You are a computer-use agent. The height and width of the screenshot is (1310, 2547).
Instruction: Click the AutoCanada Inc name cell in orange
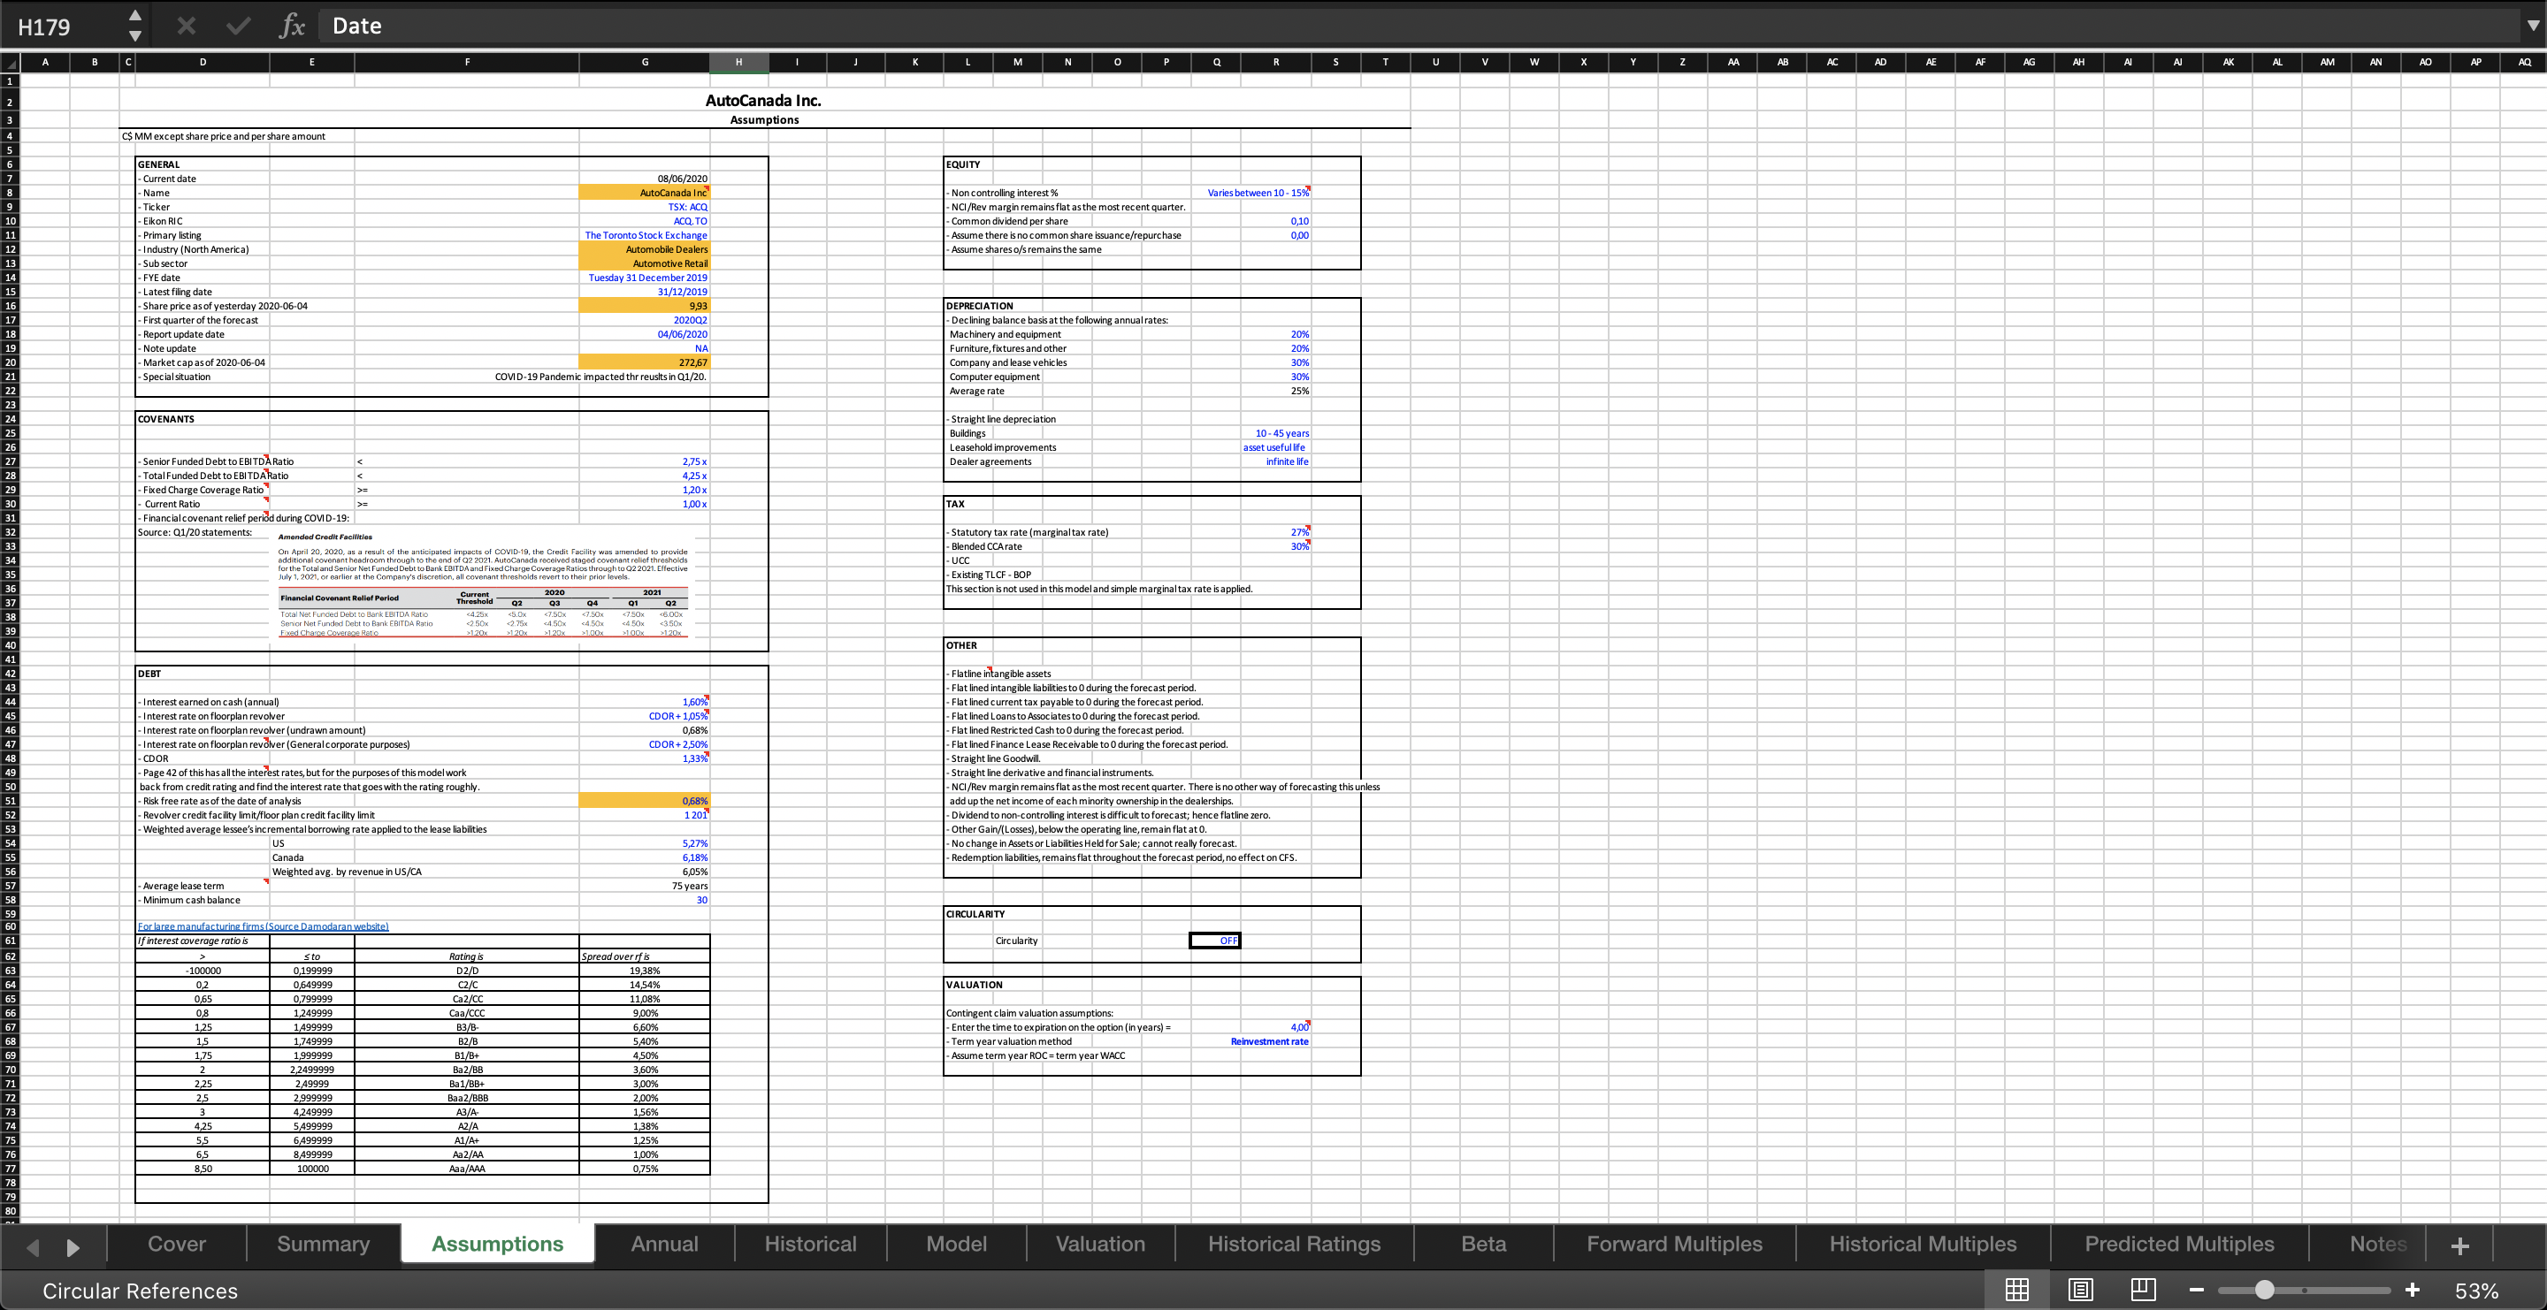point(645,193)
